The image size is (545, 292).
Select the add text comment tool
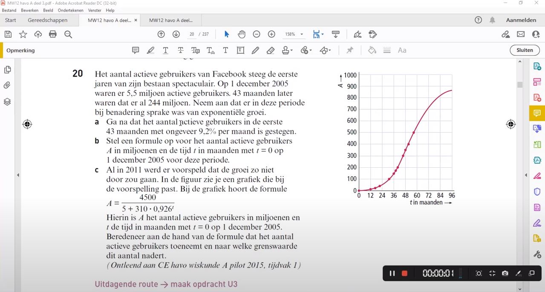pyautogui.click(x=225, y=50)
